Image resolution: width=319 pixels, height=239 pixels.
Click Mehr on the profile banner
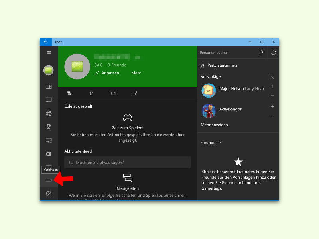[136, 73]
